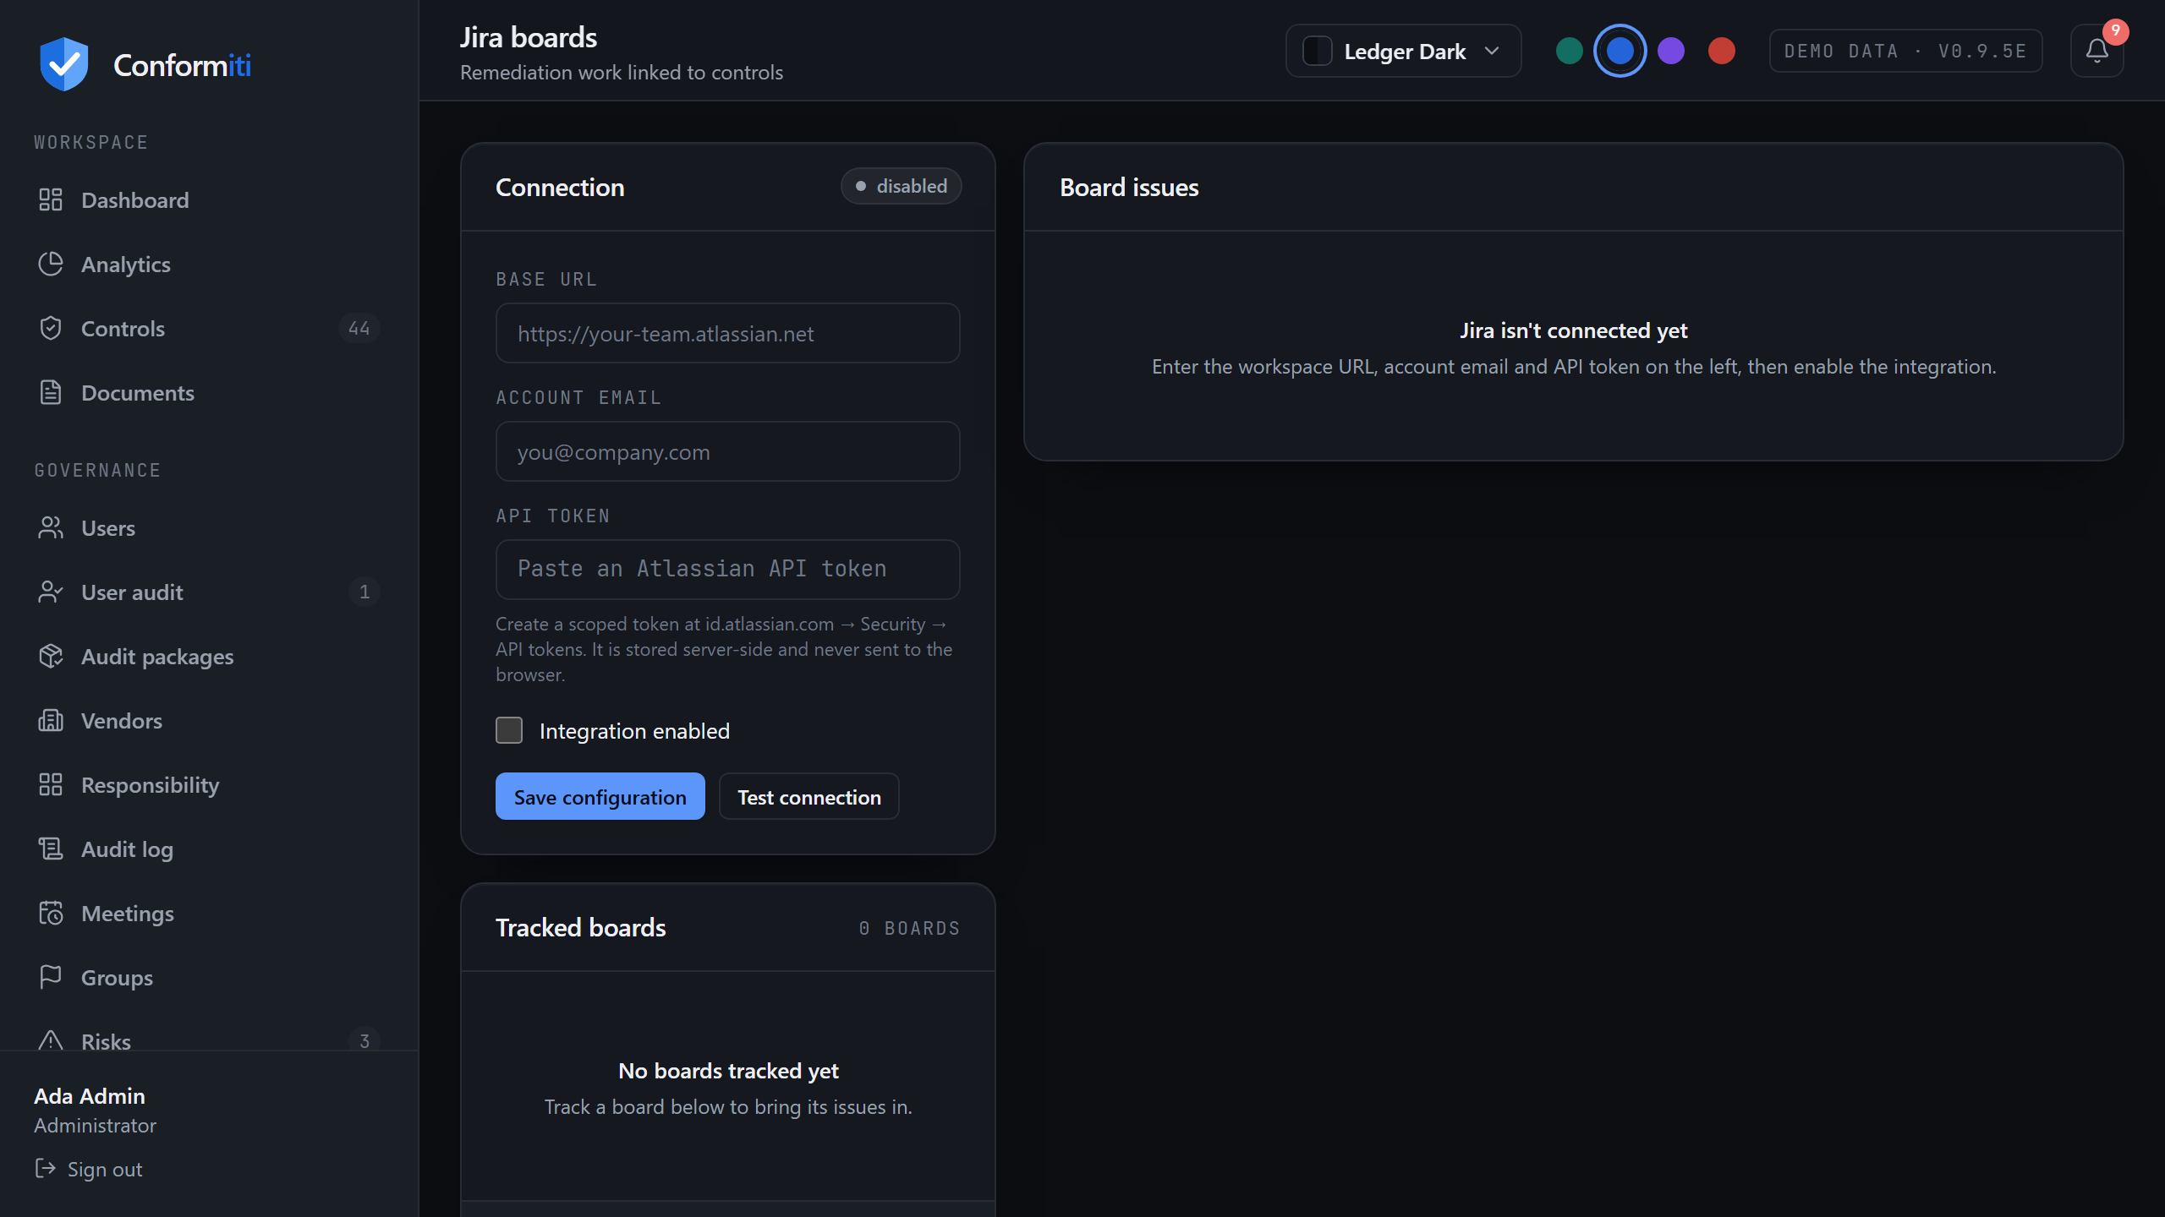This screenshot has height=1217, width=2165.
Task: Click 'Tracked boards' panel title
Action: point(580,927)
